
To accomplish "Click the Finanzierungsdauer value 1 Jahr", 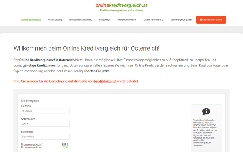I will 66,148.
